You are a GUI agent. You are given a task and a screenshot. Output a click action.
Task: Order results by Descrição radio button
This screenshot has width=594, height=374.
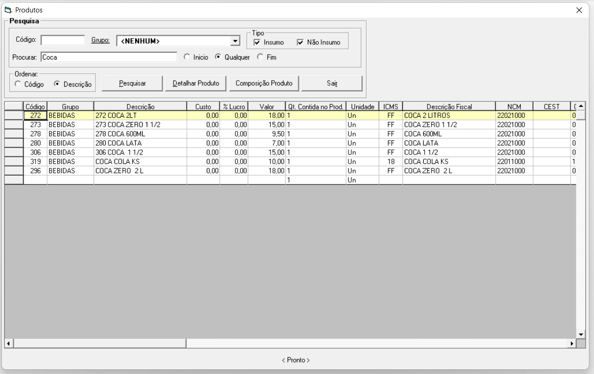coord(57,84)
